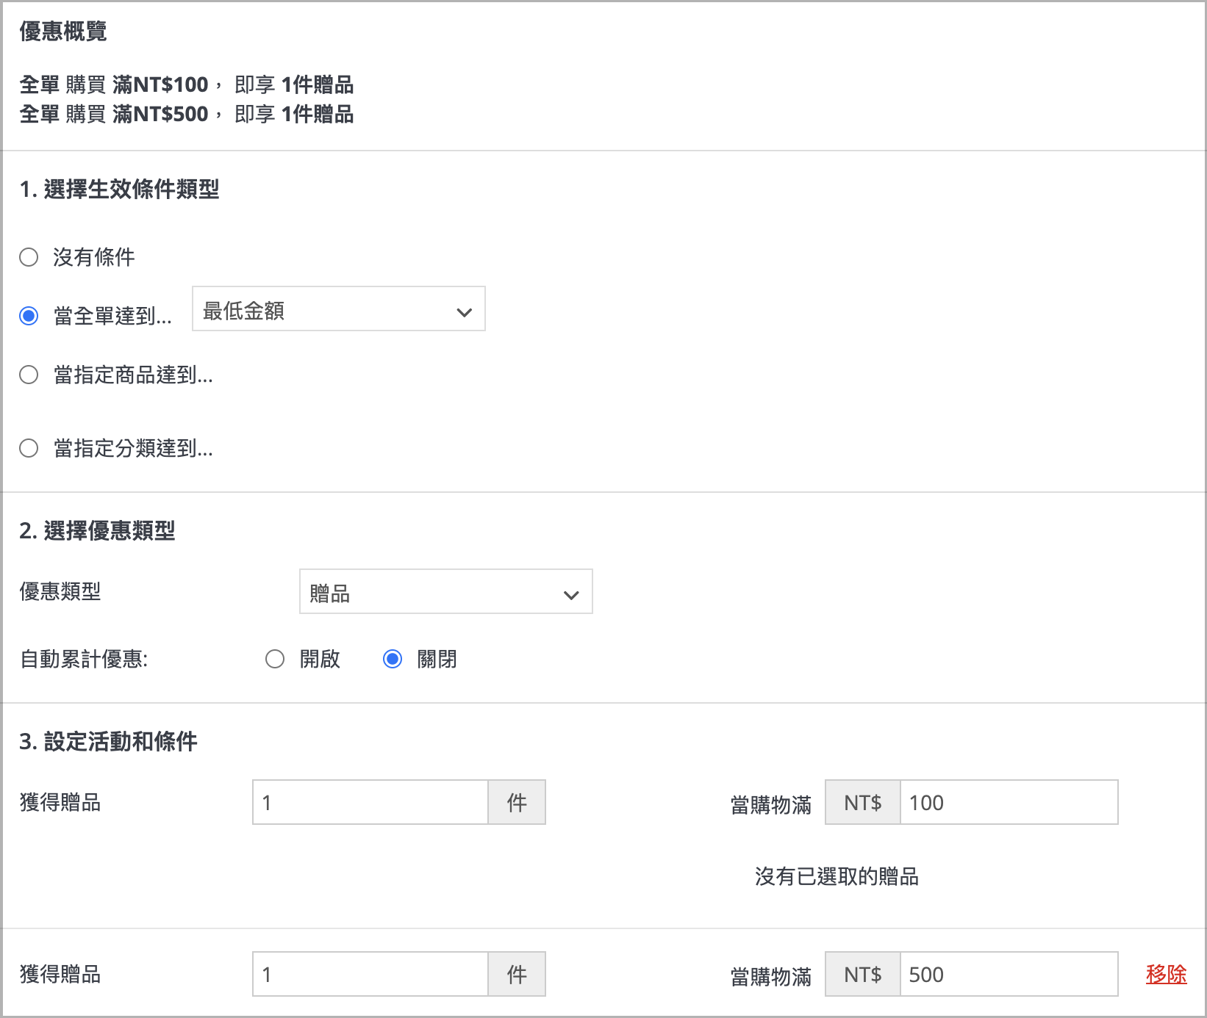Click the NT$ prefix beside 100
1207x1018 pixels.
[x=863, y=802]
